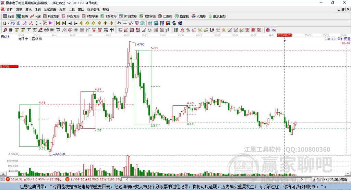This screenshot has height=190, width=351.
Task: Open T四方形 time square
Action: coord(109,16)
